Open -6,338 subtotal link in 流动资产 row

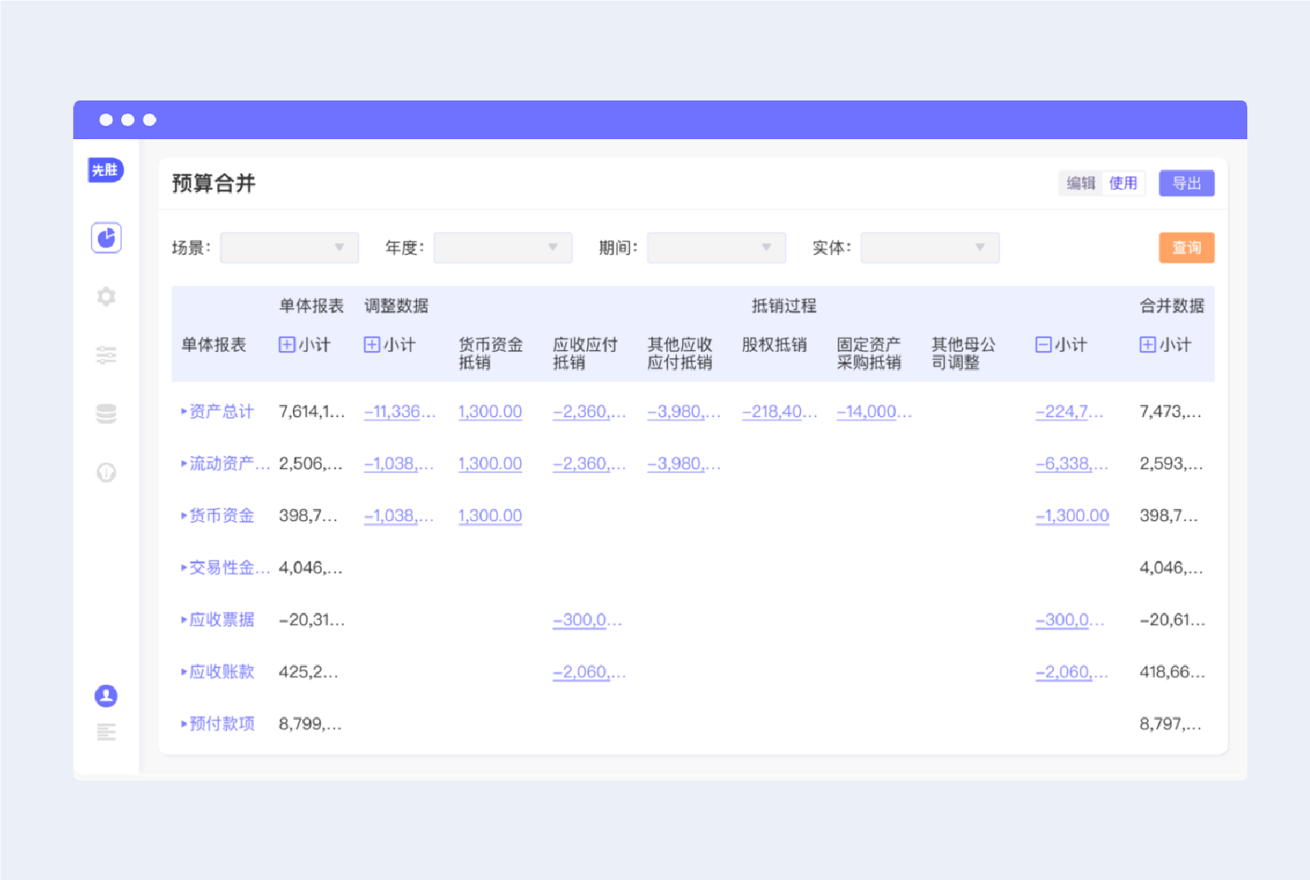click(1072, 464)
